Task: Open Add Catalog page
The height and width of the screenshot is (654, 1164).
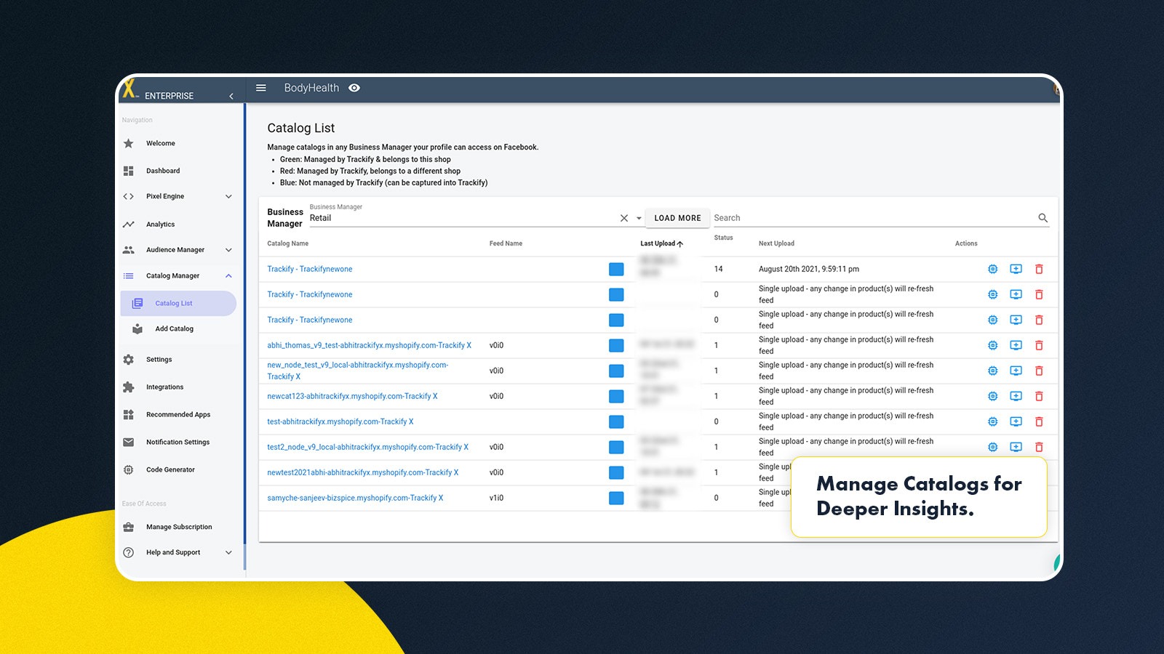Action: point(174,328)
